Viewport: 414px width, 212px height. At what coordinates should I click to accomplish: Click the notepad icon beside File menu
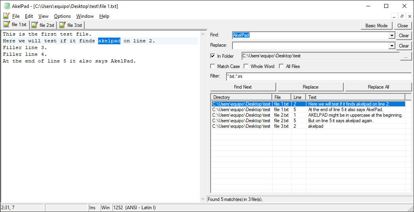[6, 16]
